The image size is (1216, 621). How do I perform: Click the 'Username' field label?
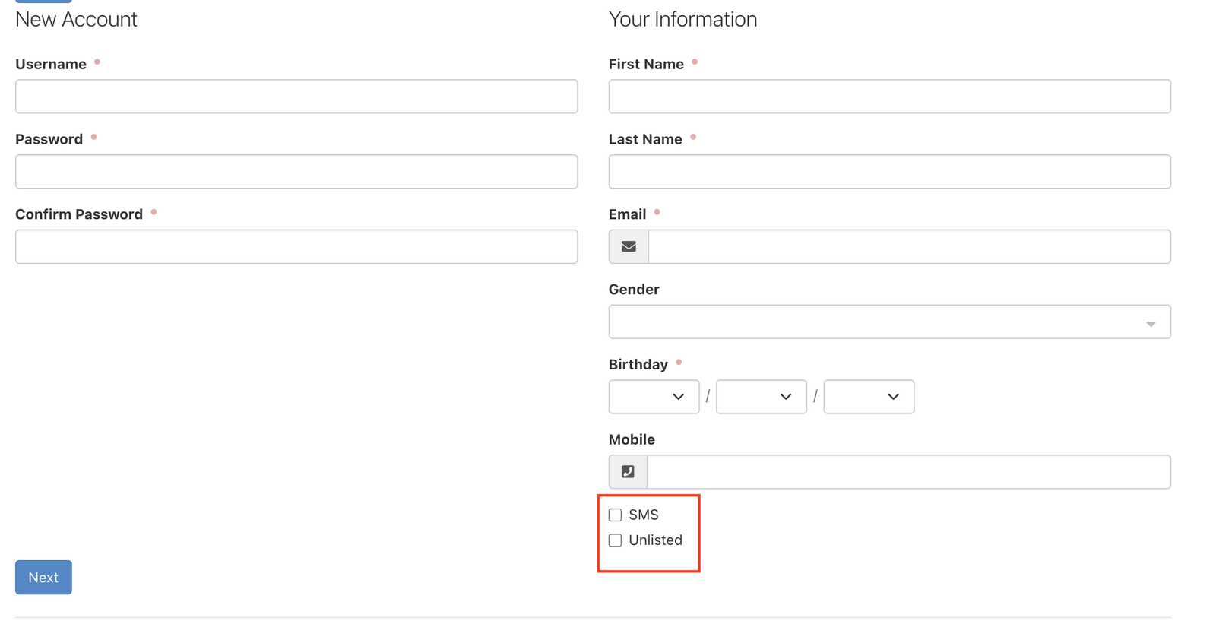51,64
